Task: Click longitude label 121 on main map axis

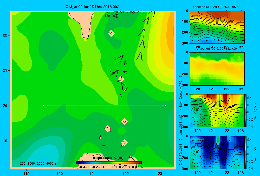Action: tap(93, 173)
